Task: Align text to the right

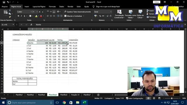Action: coord(54,16)
